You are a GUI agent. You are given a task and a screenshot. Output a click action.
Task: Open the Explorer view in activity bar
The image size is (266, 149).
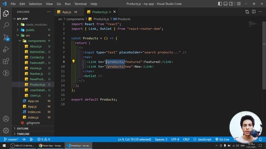pos(6,13)
